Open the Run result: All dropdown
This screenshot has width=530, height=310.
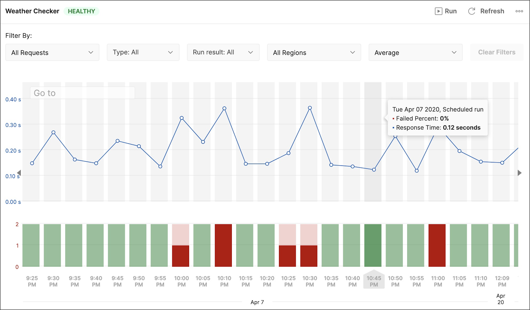pyautogui.click(x=223, y=52)
